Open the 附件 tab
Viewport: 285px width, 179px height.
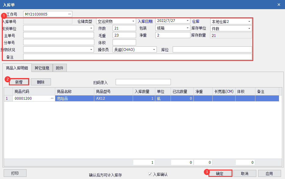pos(60,68)
